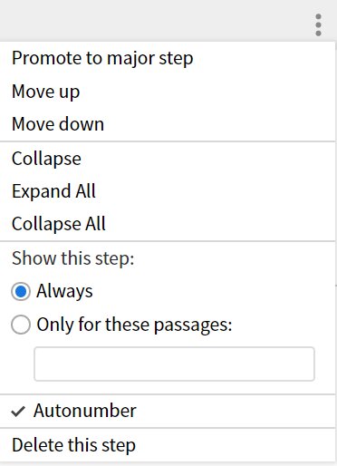Select the Always radio button
337x466 pixels.
(21, 292)
